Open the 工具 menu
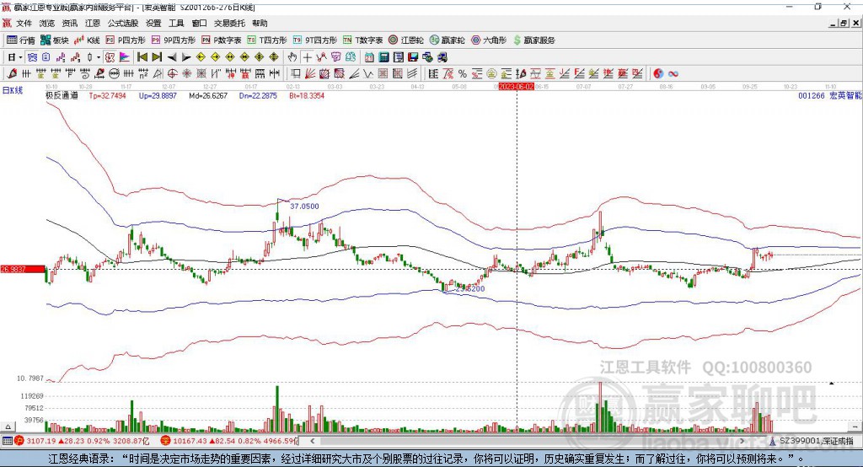863x467 pixels. tap(176, 23)
